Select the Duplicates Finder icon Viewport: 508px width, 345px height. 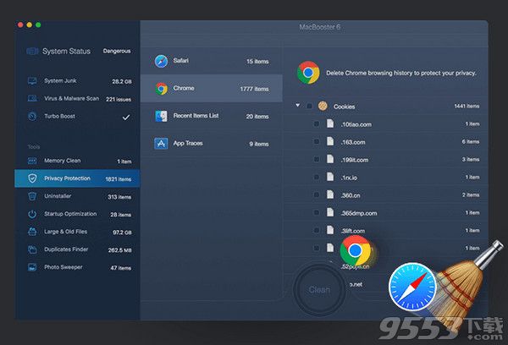tap(32, 249)
